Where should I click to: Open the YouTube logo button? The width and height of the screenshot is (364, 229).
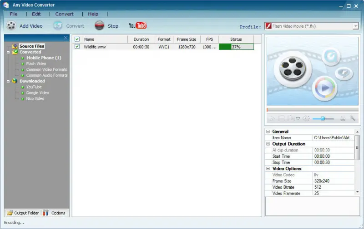point(137,25)
